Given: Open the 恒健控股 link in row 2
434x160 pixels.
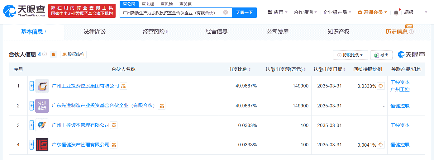Looking at the screenshot, I should [x=400, y=106].
